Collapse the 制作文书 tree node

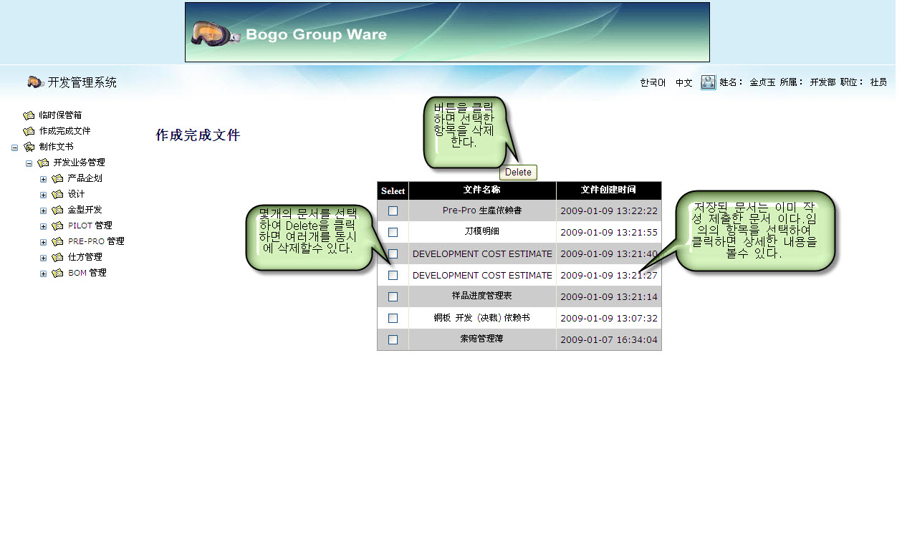pos(14,147)
